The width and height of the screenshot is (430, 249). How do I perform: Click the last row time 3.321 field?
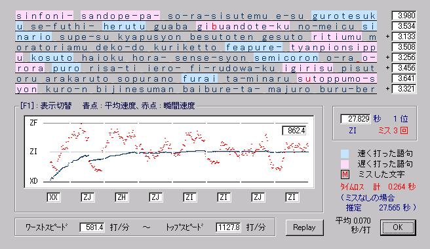pyautogui.click(x=404, y=89)
